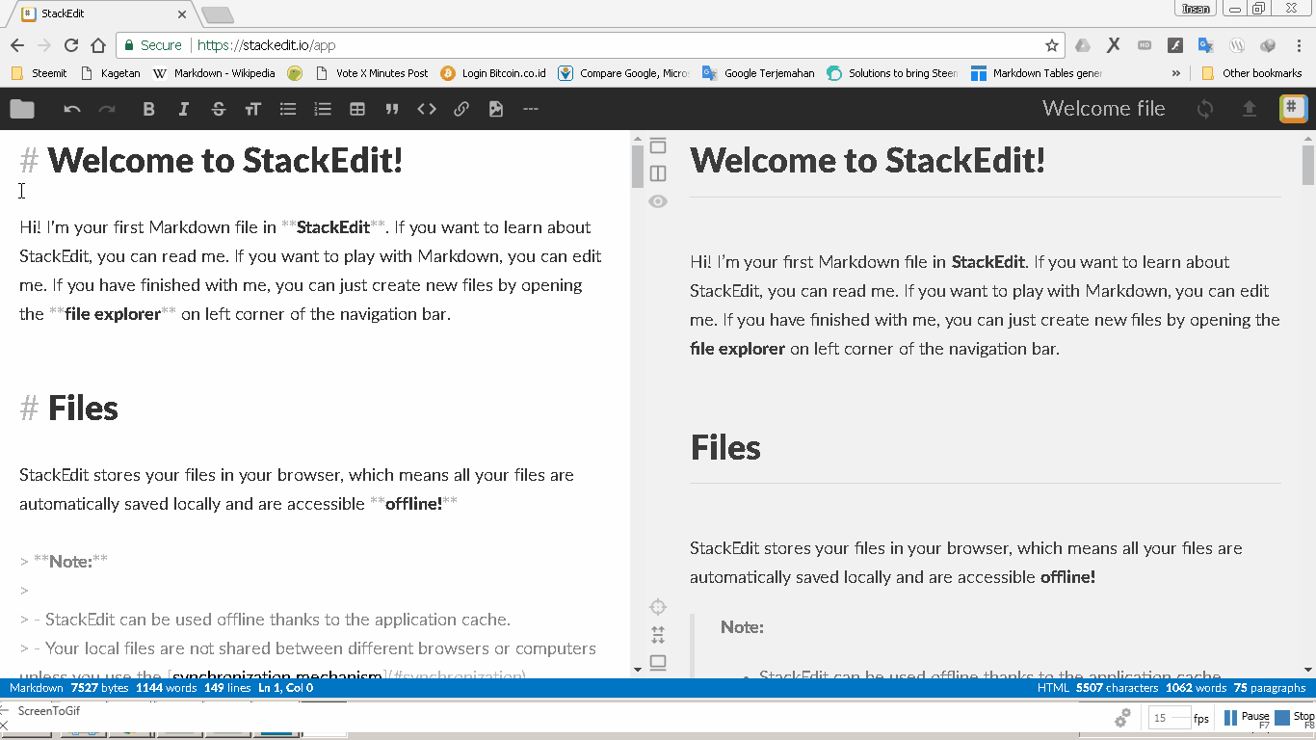Open the HD extension icon

(1145, 45)
